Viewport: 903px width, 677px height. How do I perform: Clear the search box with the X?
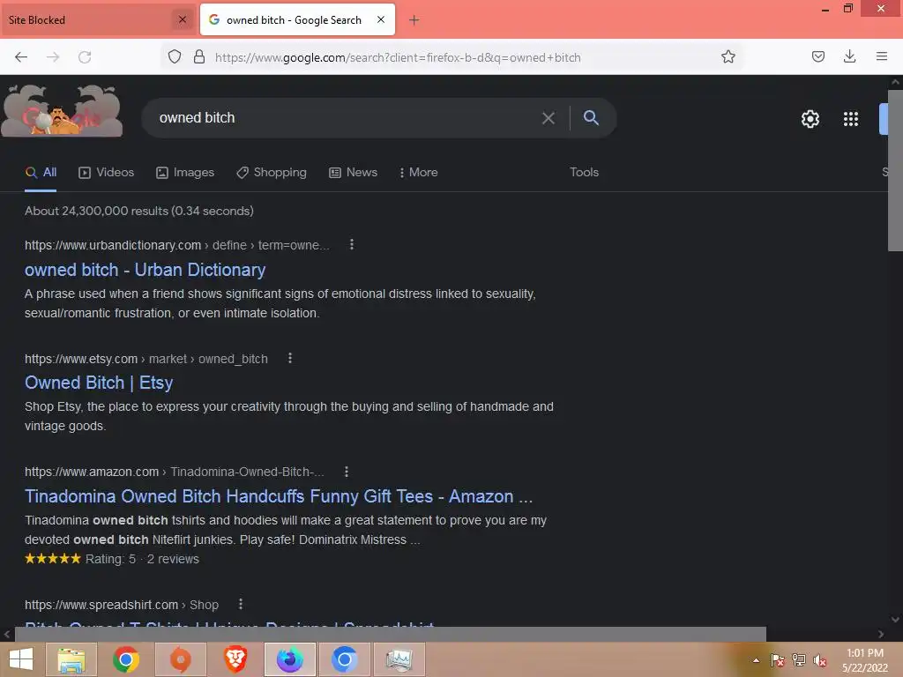click(549, 118)
